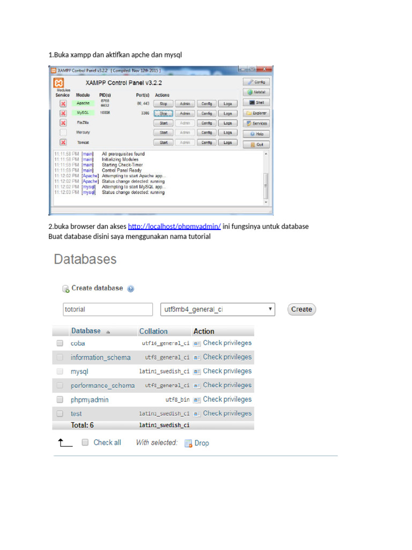Click the Tomcat service red X icon
412x550 pixels.
pos(63,142)
